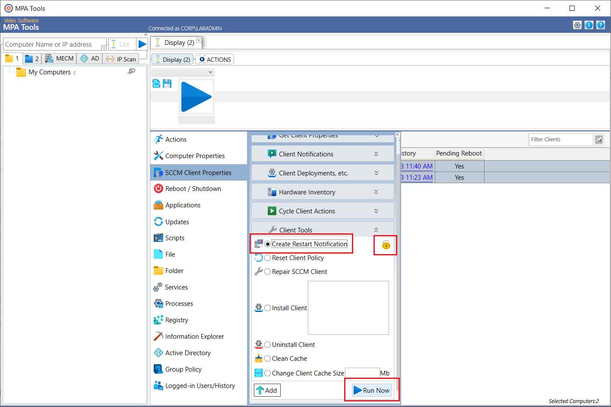
Task: Select SCCM Client Properties in the sidebar
Action: [199, 172]
